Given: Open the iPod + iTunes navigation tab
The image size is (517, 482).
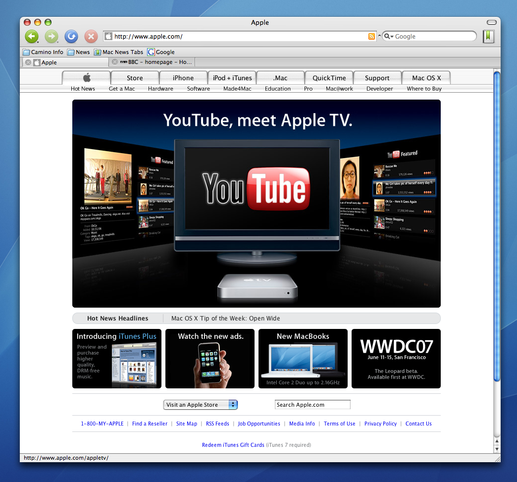Looking at the screenshot, I should (x=232, y=78).
